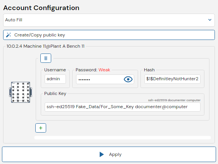
Task: Click the 10.0.2.4 Machine 11@Plant A Bench 11 legend
Action: point(45,46)
